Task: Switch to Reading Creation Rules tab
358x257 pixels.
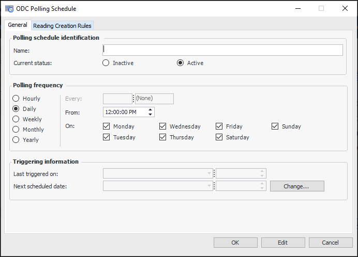Action: click(63, 26)
